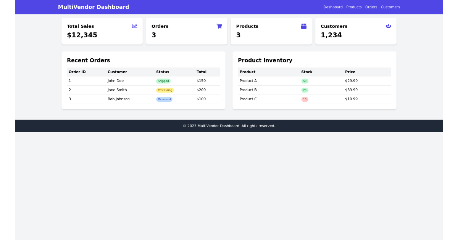Select Customers in the top navigation

point(390,7)
